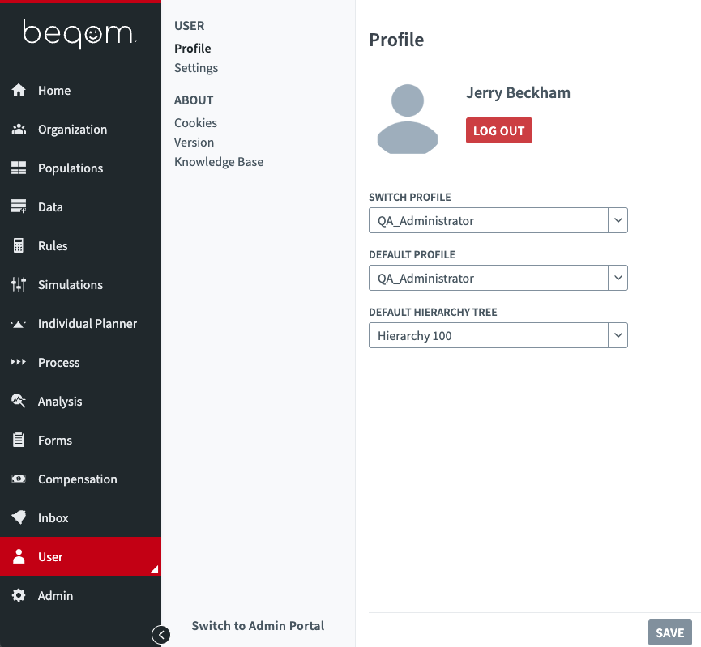Expand the Switch Profile dropdown arrow
Screen dimensions: 701x647
point(618,220)
